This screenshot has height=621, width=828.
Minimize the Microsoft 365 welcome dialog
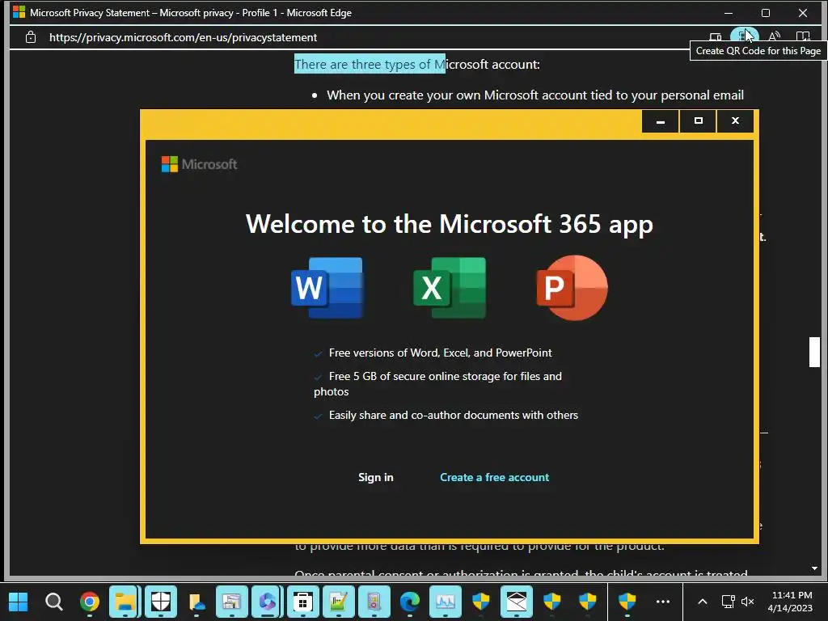[660, 121]
